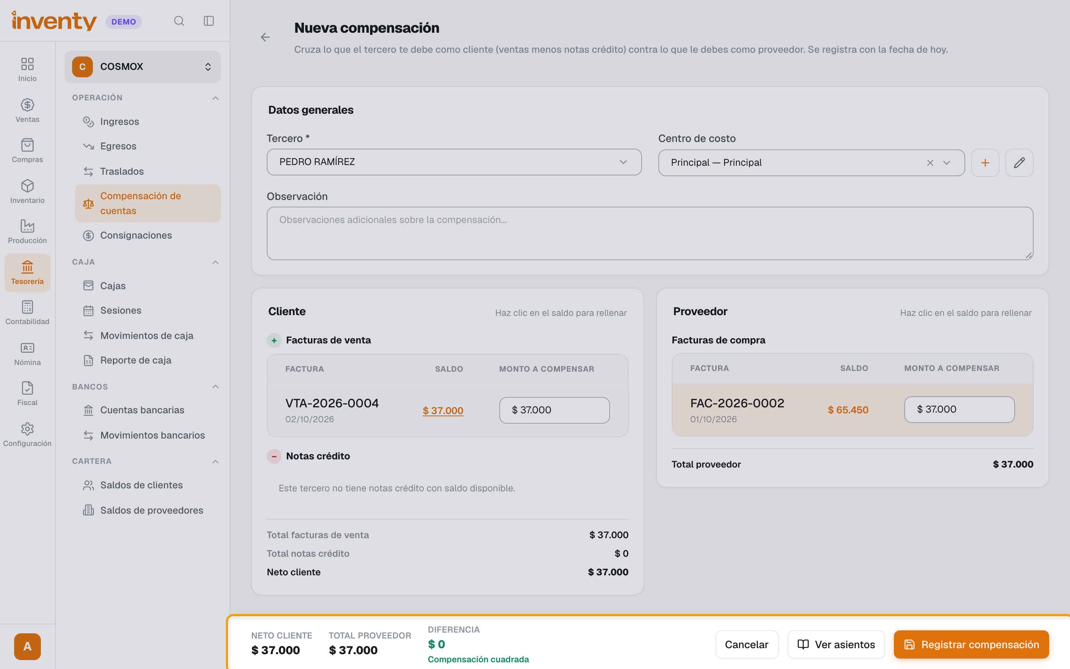Click Registrar compensación button
1070x669 pixels.
click(971, 644)
